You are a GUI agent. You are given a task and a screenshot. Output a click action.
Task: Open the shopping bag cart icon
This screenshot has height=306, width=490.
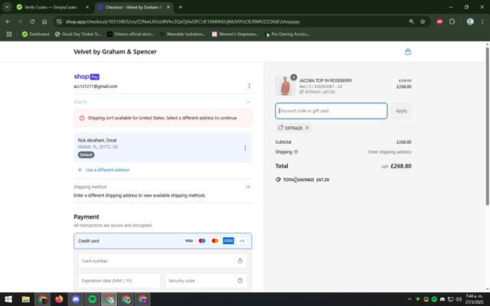408,52
